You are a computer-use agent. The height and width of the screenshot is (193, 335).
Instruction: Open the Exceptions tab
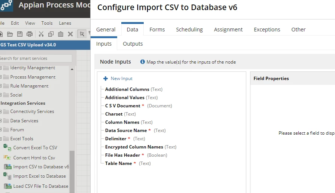[267, 30]
